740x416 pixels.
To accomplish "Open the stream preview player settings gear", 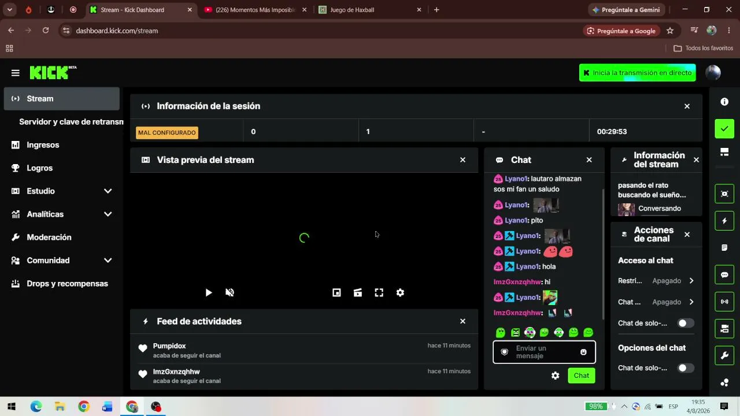I will [x=400, y=293].
